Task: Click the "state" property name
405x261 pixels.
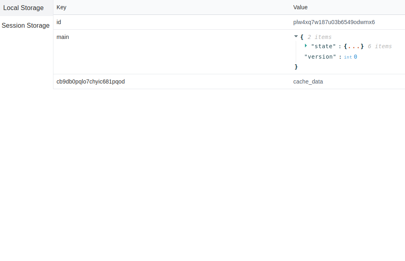Action: click(323, 47)
